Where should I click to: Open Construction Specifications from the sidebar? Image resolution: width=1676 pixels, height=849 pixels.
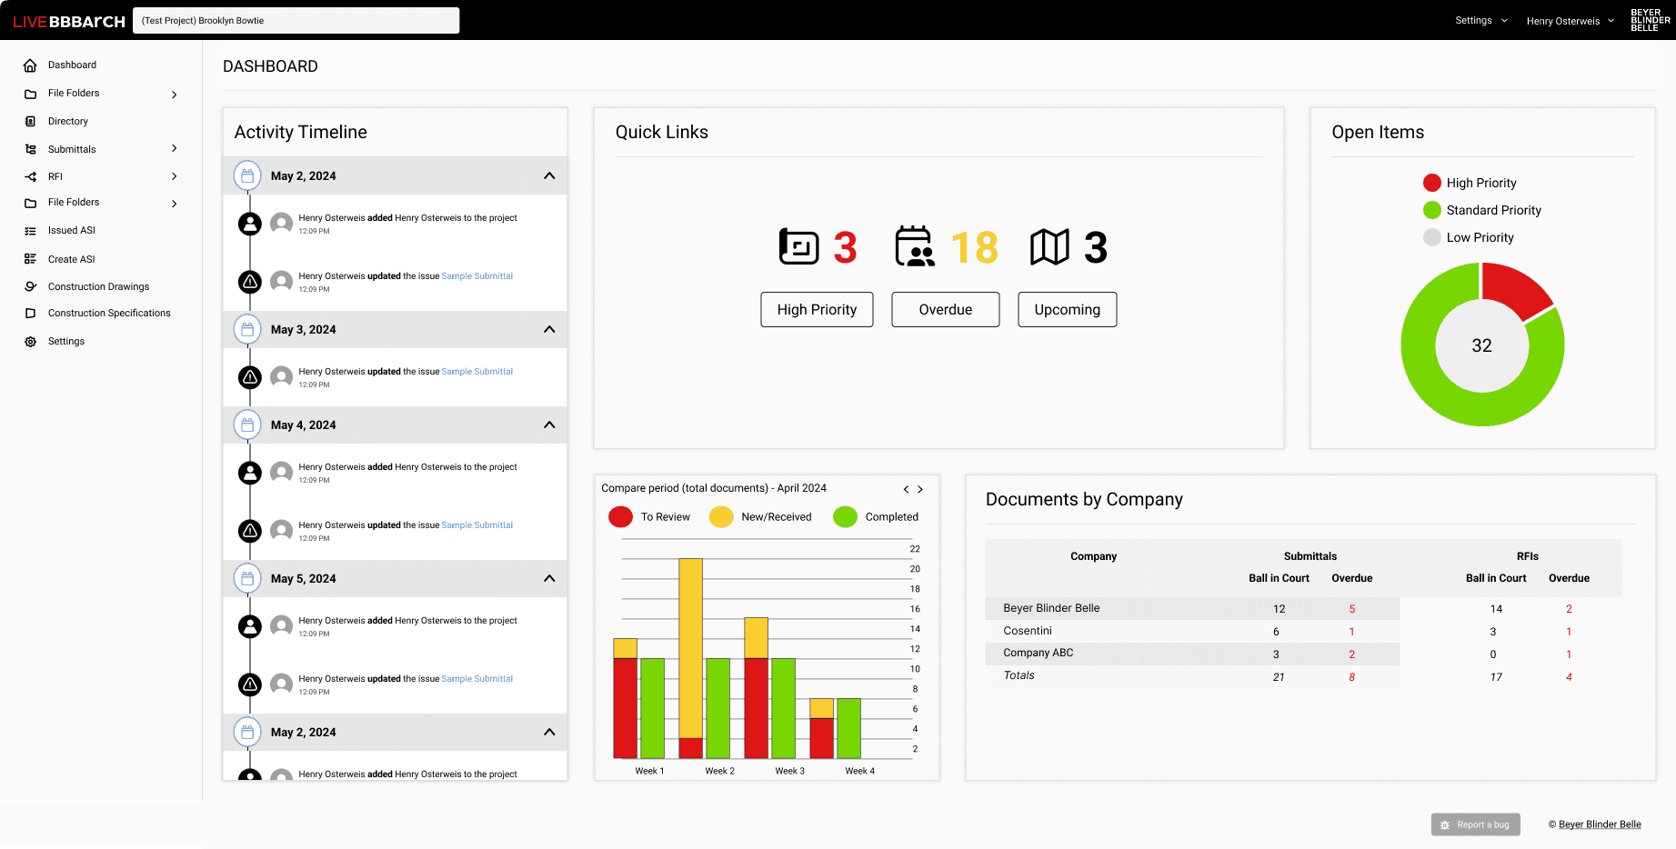tap(109, 314)
